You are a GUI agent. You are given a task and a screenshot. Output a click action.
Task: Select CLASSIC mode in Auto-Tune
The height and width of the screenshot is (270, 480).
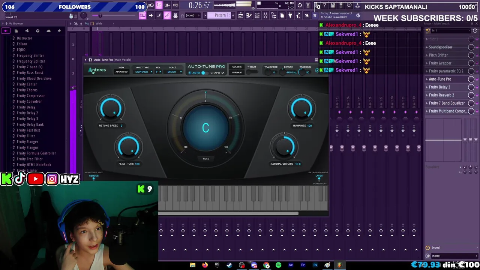click(x=237, y=67)
